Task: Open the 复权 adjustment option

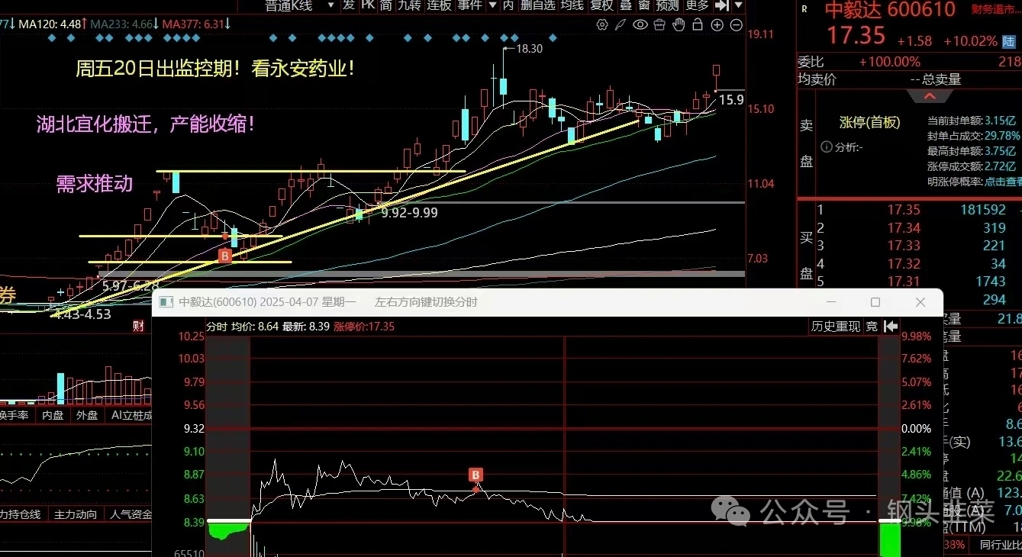Action: tap(602, 5)
